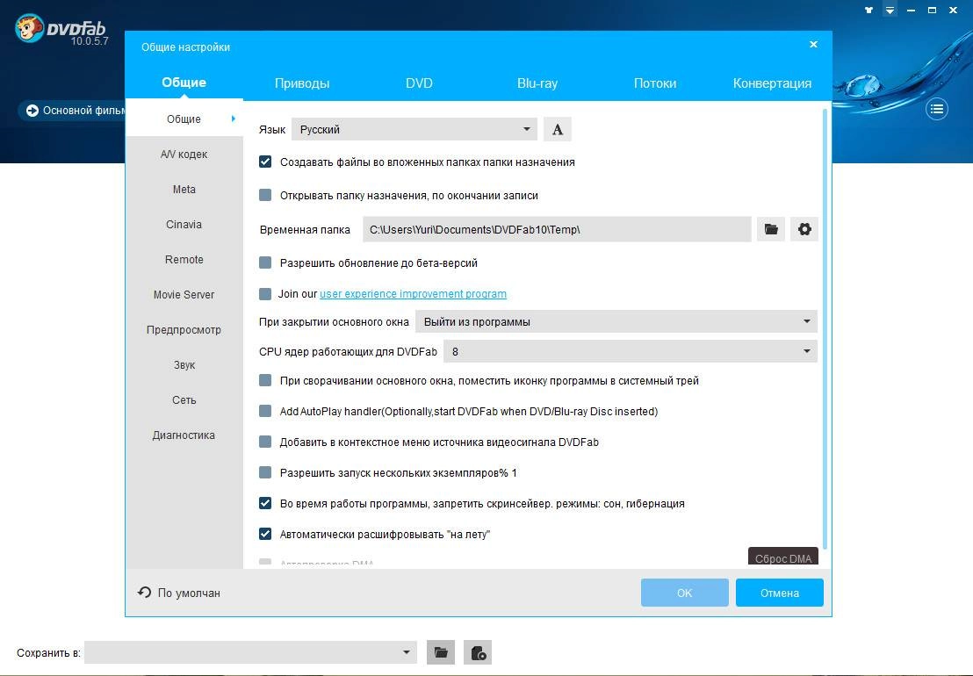Image resolution: width=973 pixels, height=676 pixels.
Task: Open the Meta sidebar section
Action: tap(184, 189)
